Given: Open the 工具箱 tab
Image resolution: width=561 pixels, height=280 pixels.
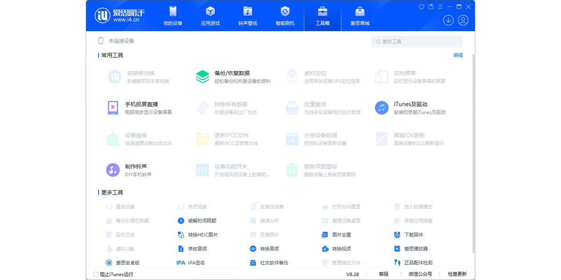Looking at the screenshot, I should 323,16.
